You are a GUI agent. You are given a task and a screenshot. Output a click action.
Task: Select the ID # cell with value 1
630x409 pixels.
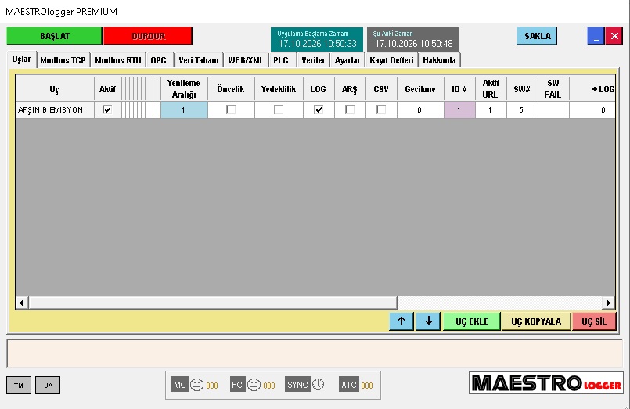(459, 110)
